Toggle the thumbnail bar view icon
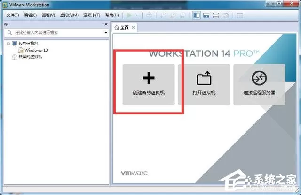 (206, 15)
